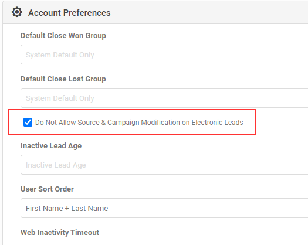Image resolution: width=308 pixels, height=245 pixels.
Task: Click System Default Only placeholder under Won Group
Action: tap(60, 55)
